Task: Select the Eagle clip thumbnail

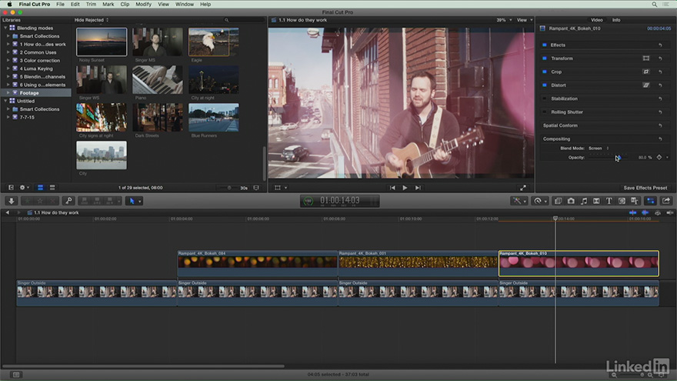Action: click(x=214, y=42)
